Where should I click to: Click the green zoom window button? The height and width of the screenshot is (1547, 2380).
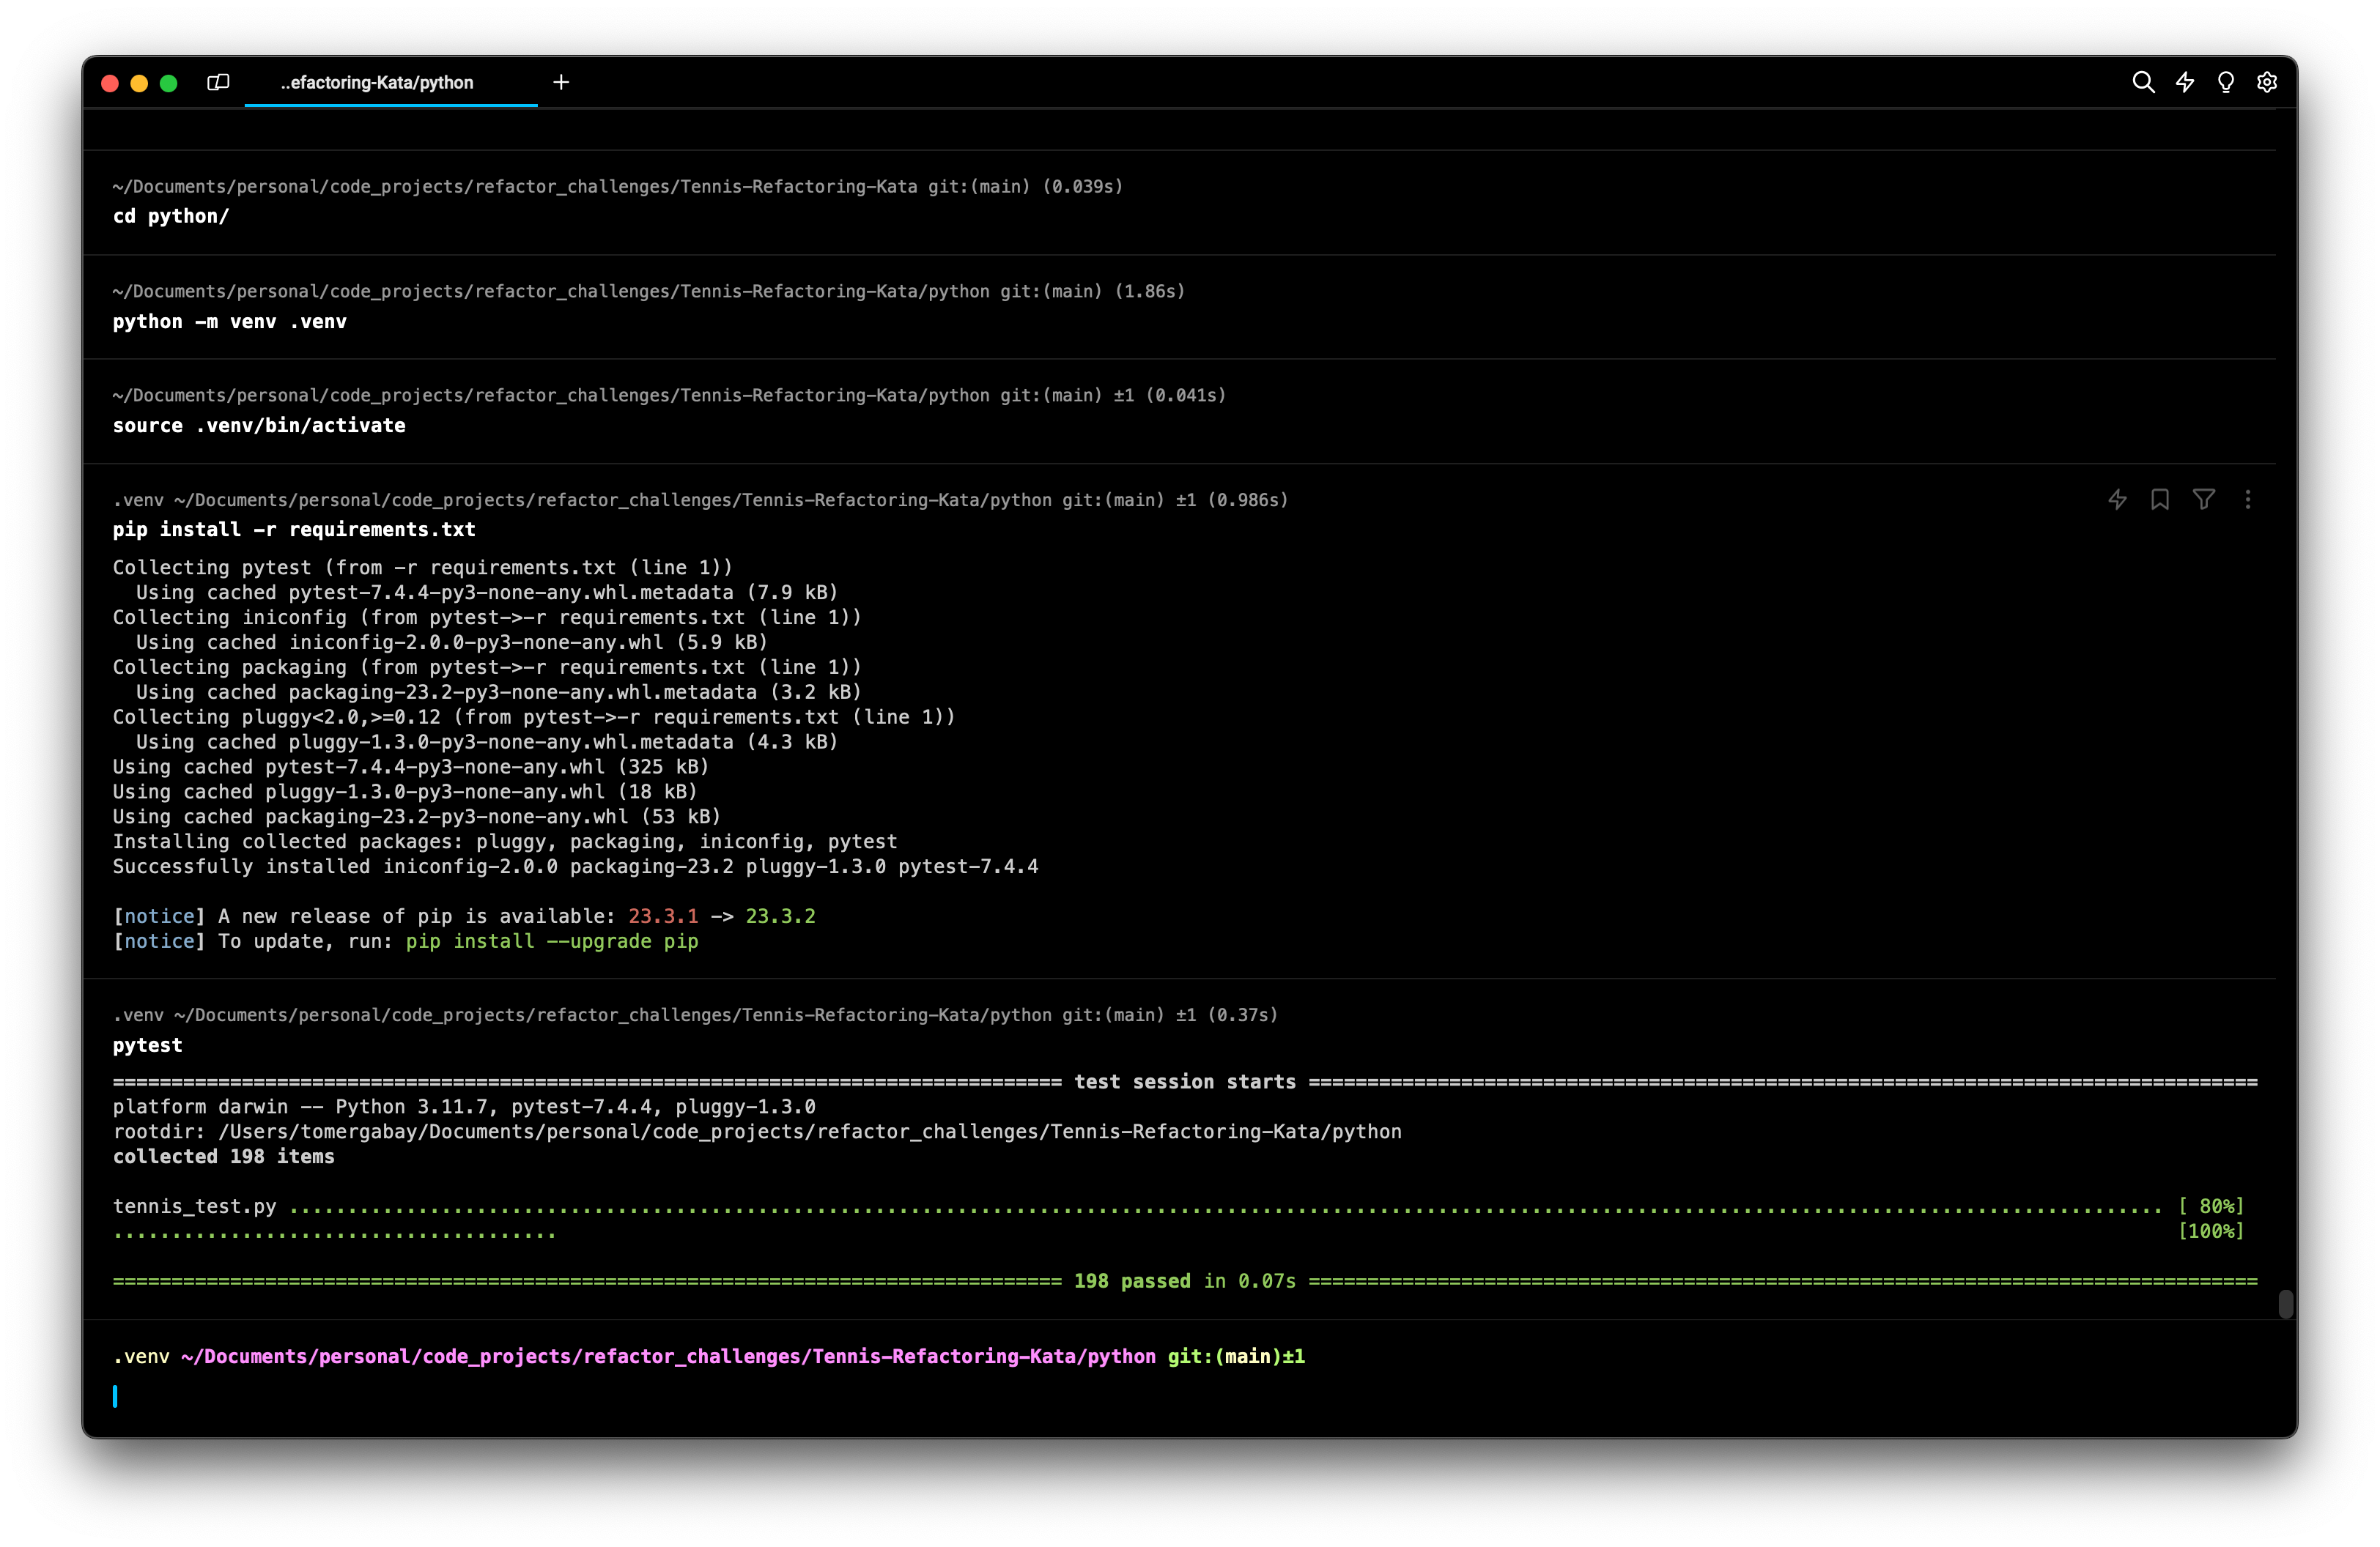tap(169, 83)
